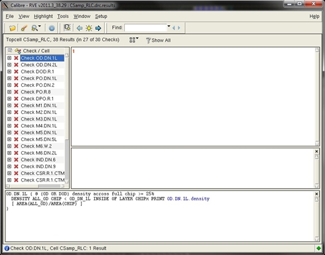
Task: Click the highlight zoom-to-result icon
Action: point(67,28)
